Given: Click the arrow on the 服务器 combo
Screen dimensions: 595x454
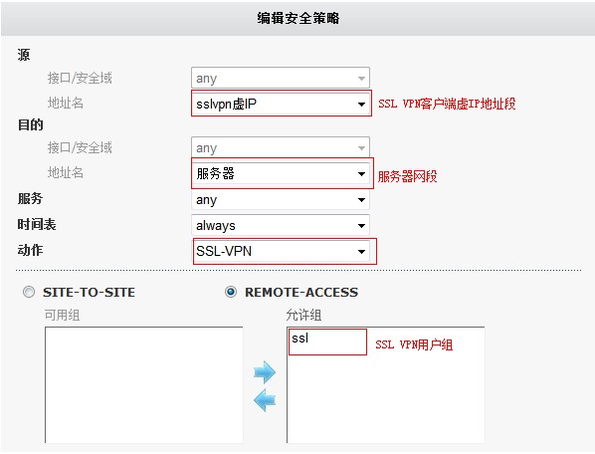Looking at the screenshot, I should pos(361,174).
